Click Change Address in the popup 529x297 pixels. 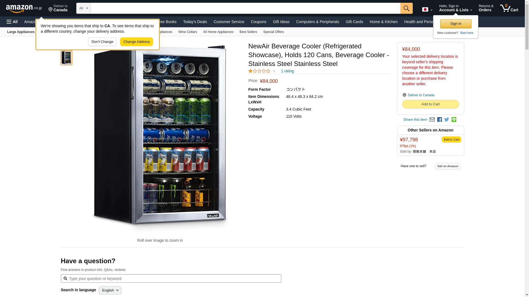pyautogui.click(x=136, y=42)
